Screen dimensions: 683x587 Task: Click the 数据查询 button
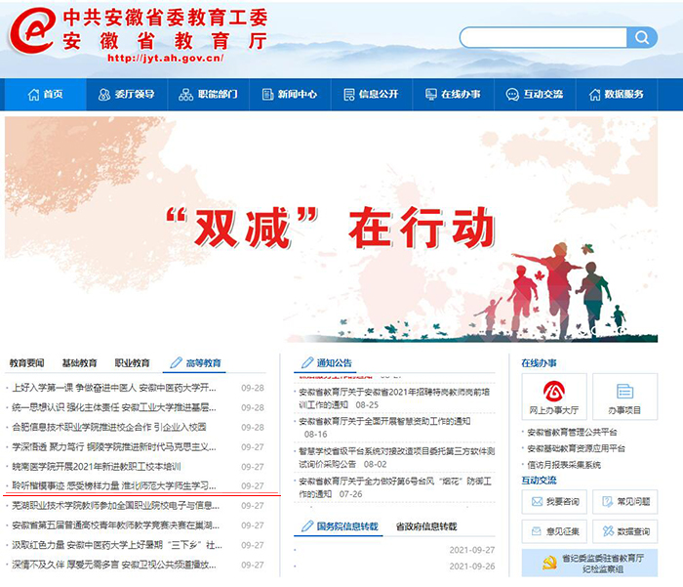[623, 531]
